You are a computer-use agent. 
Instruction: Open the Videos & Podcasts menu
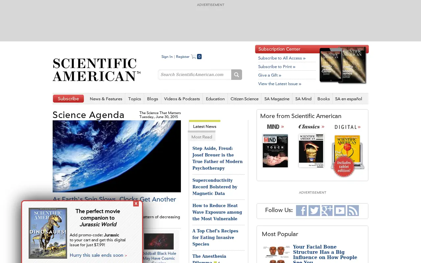pyautogui.click(x=182, y=99)
